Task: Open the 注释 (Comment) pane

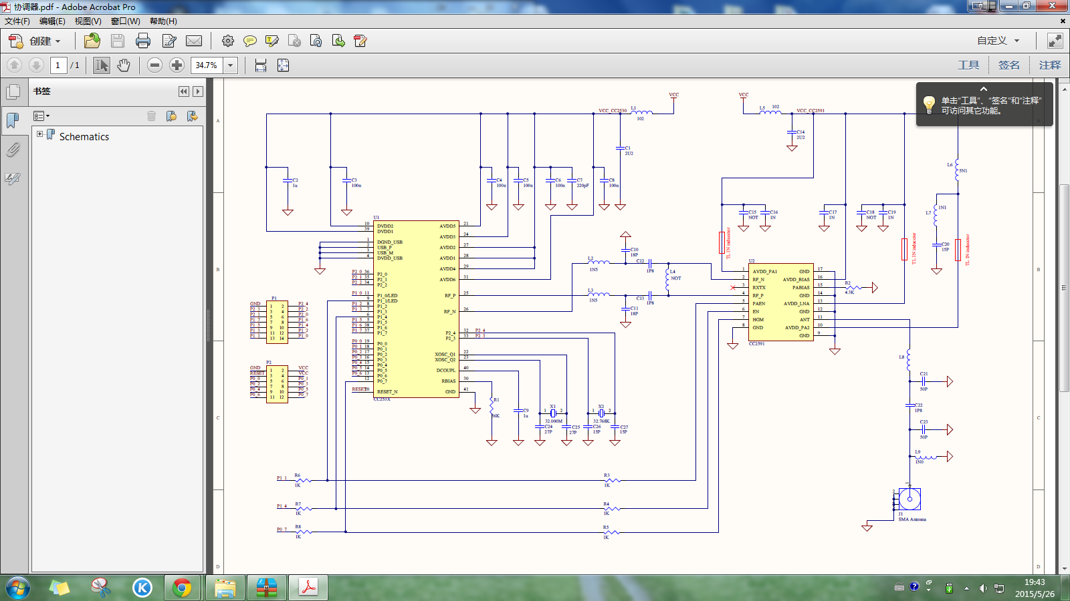Action: coord(1049,65)
